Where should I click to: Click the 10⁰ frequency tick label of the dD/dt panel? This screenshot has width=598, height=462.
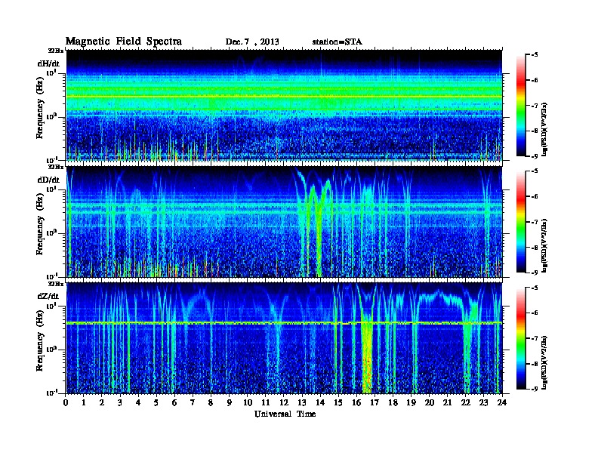52,233
